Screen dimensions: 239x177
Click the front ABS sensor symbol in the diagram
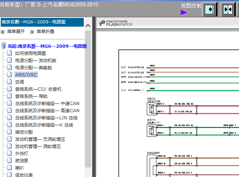tap(152, 109)
